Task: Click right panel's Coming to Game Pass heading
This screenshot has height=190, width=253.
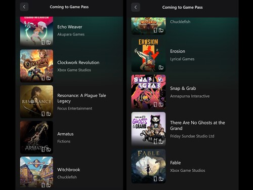Action: (182, 7)
